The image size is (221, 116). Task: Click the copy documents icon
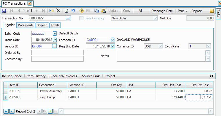click(x=96, y=11)
